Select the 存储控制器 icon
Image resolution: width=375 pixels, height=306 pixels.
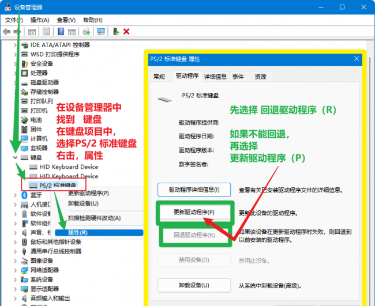pyautogui.click(x=24, y=92)
